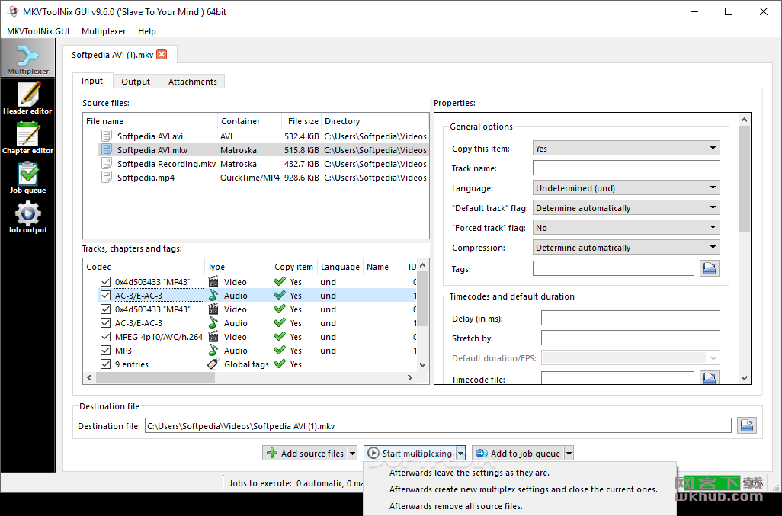Click green check icon in MP3 row
Image resolution: width=782 pixels, height=516 pixels.
tap(280, 350)
